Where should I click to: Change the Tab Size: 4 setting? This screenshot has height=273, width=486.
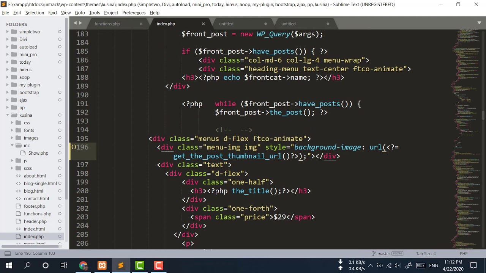(426, 253)
